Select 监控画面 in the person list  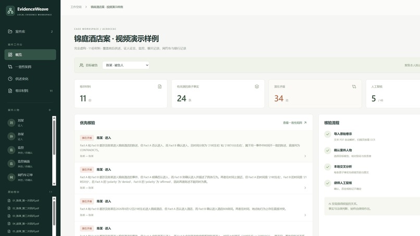pyautogui.click(x=28, y=164)
